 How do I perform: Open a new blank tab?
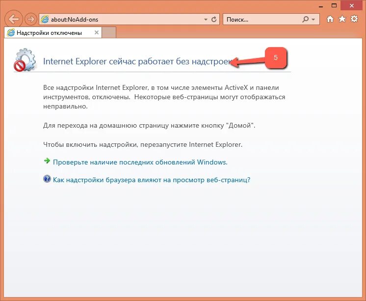[x=109, y=32]
